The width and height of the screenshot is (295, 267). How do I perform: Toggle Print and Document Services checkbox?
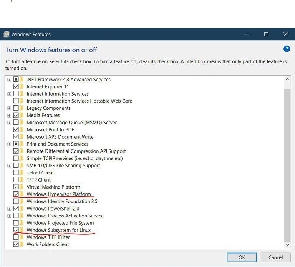[16, 144]
